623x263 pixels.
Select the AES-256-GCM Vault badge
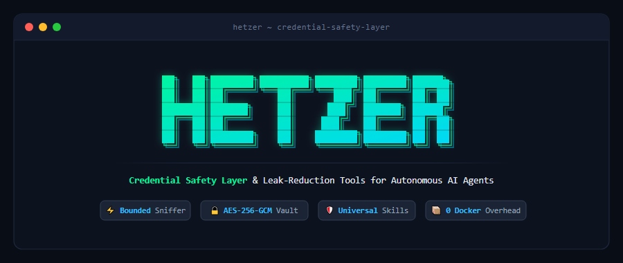click(x=254, y=210)
